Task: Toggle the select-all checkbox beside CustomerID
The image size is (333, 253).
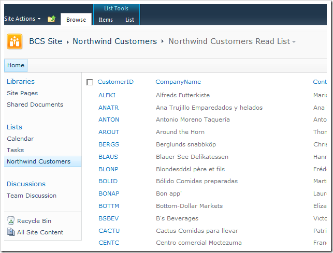Action: pos(90,82)
